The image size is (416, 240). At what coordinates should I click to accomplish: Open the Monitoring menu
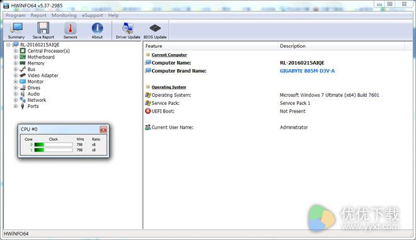pyautogui.click(x=64, y=15)
